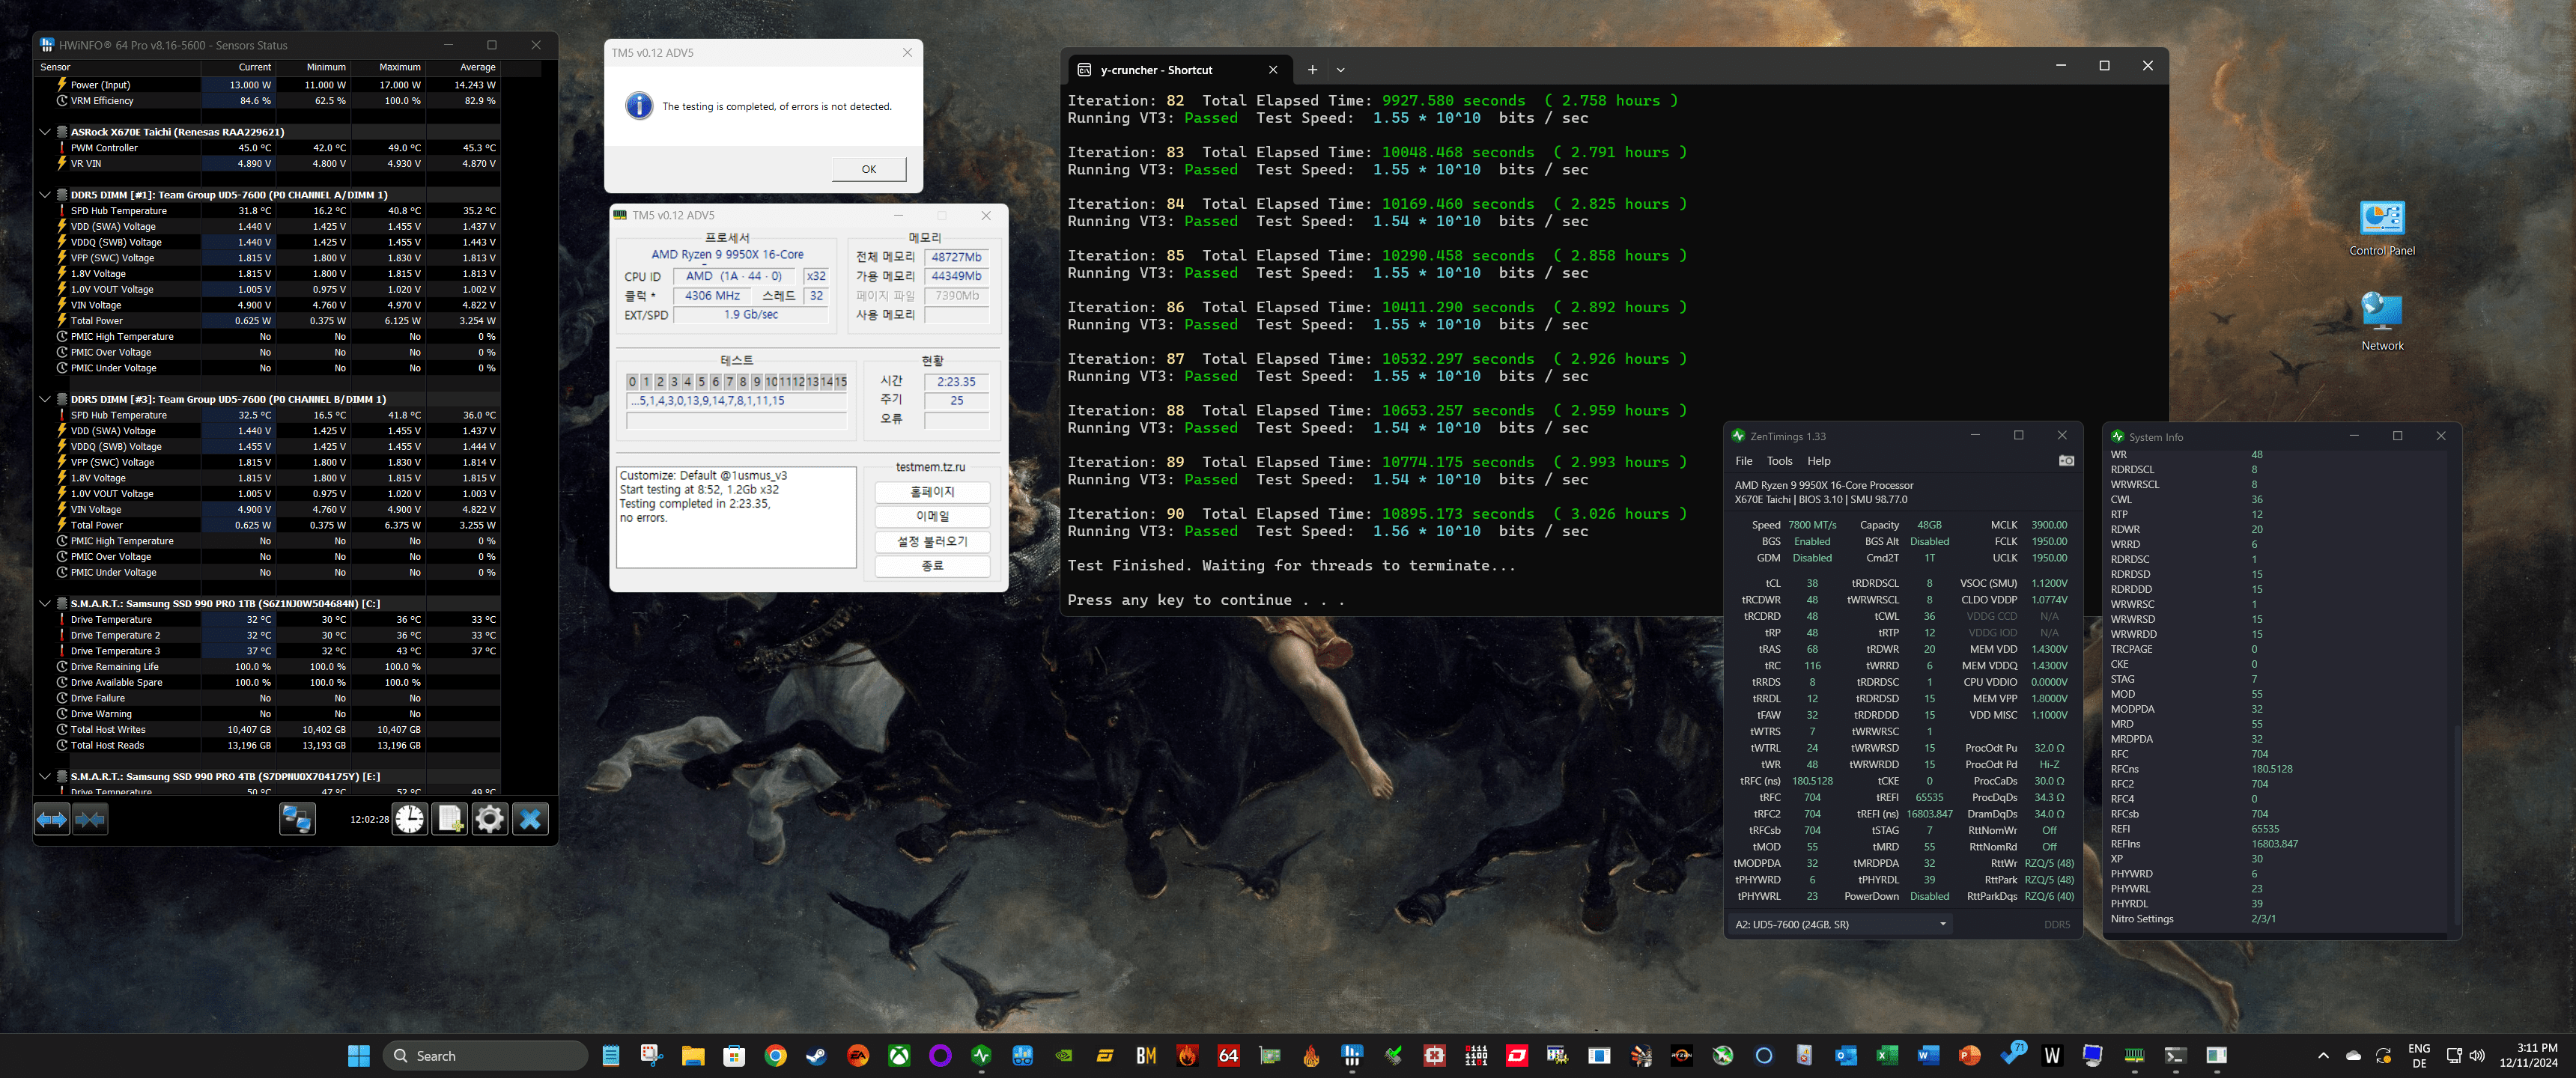This screenshot has height=1078, width=2576.
Task: Start logging with sheet-plus icon
Action: (450, 820)
